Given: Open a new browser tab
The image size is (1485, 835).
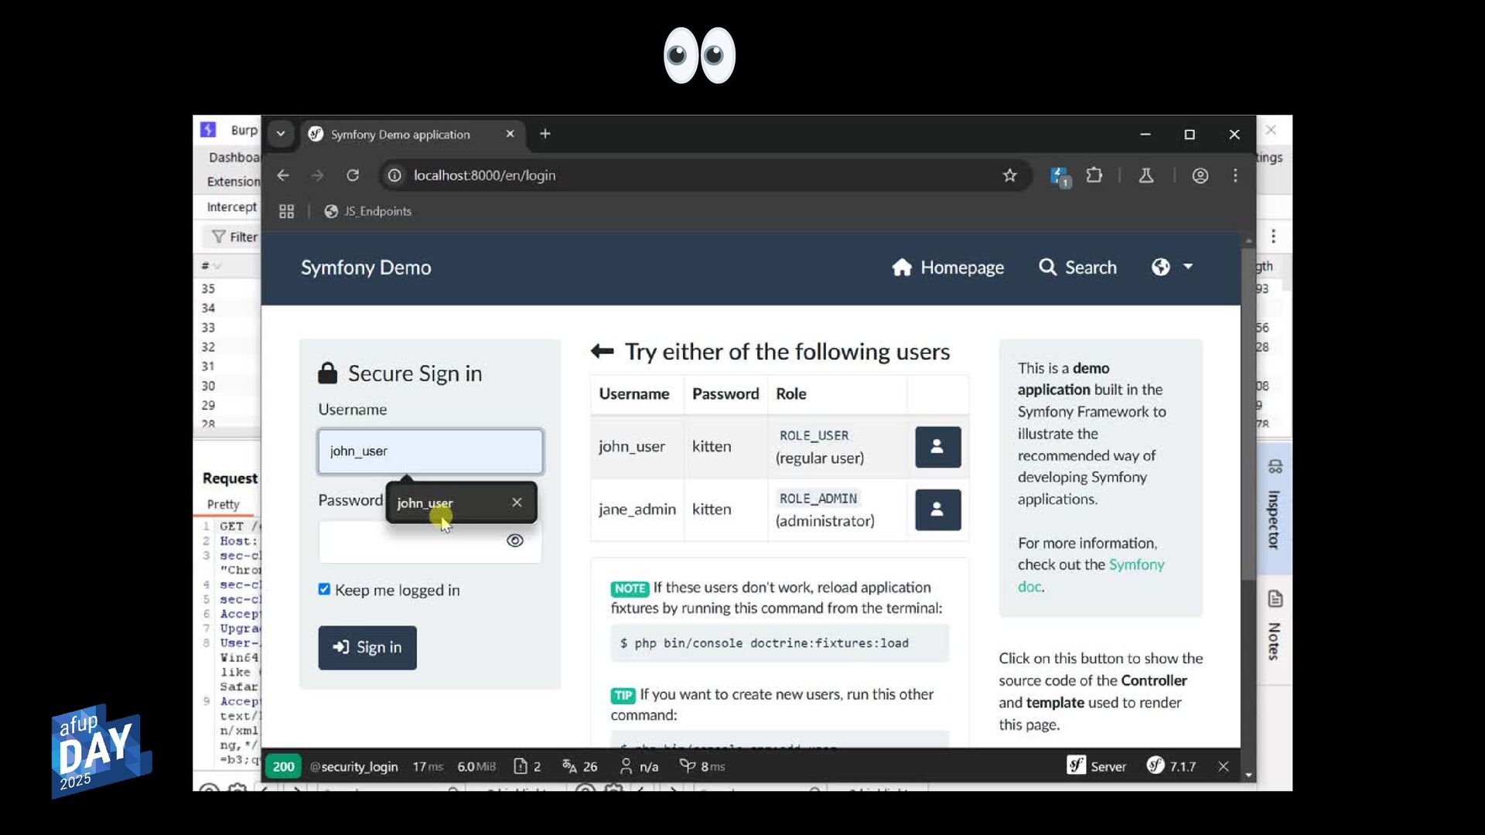Looking at the screenshot, I should (x=544, y=134).
